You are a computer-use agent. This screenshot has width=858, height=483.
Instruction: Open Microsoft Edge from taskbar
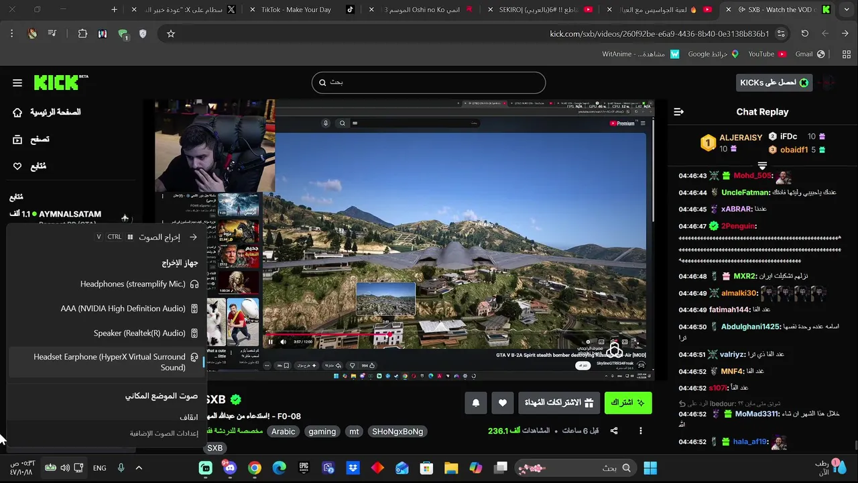click(x=279, y=468)
